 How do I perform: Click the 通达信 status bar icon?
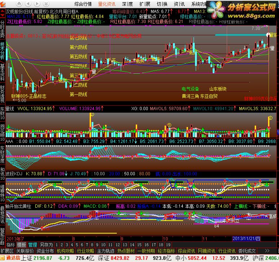[x=10, y=258]
